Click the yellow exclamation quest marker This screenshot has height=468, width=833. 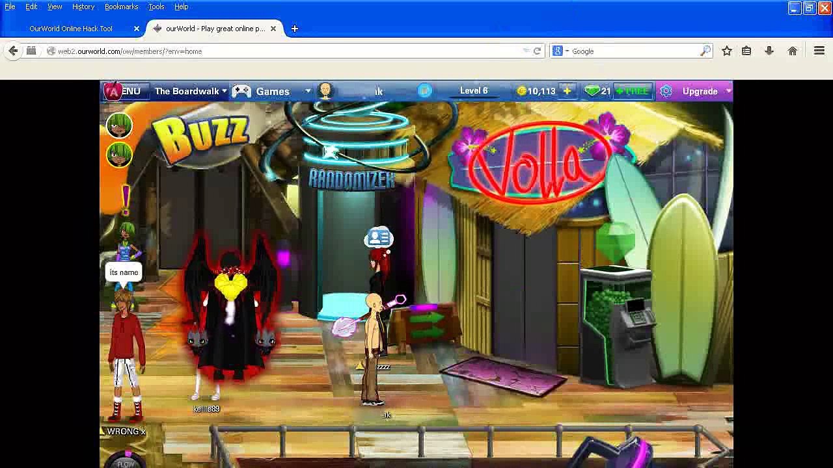[x=125, y=200]
